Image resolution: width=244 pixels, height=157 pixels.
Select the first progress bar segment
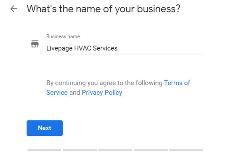[x=44, y=150]
